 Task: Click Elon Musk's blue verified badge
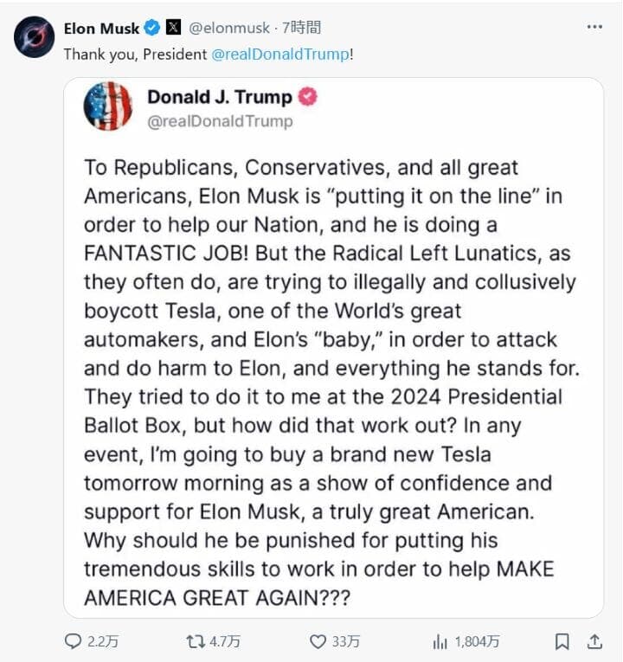coord(152,29)
